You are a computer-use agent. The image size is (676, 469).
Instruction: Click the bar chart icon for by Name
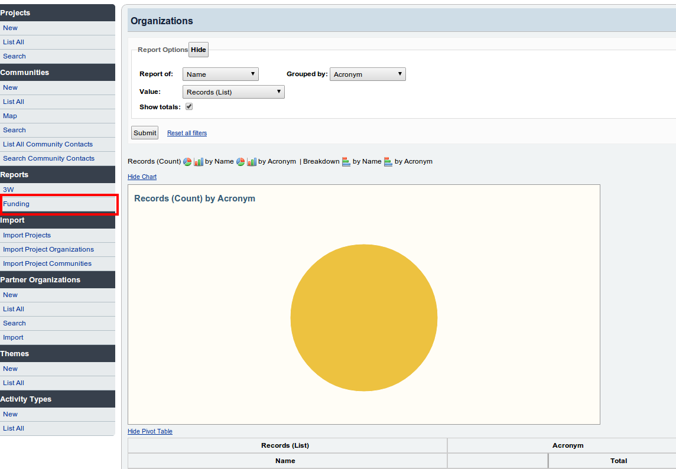[x=199, y=162]
